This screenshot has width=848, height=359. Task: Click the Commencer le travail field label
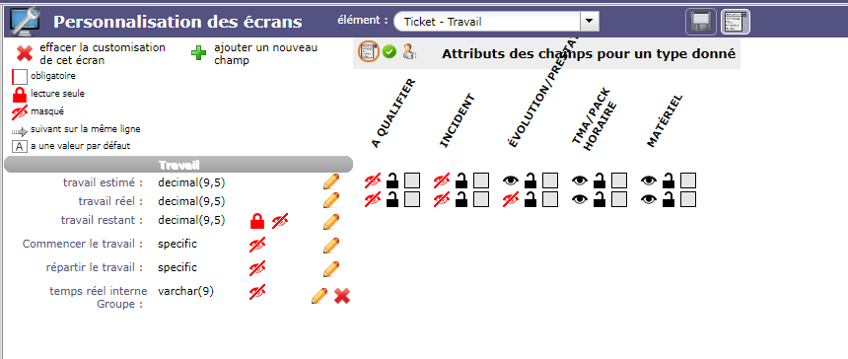[x=83, y=244]
